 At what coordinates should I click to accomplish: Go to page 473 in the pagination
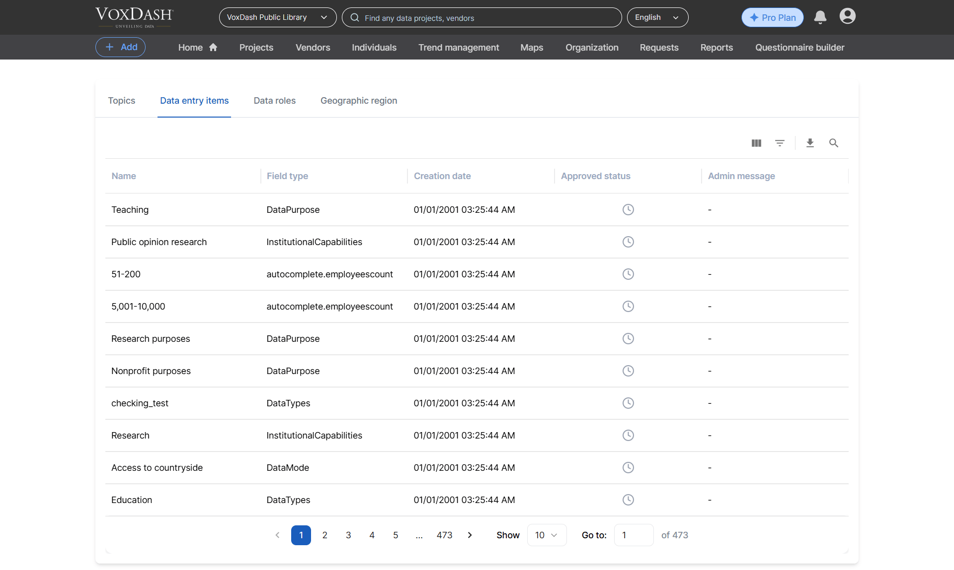444,535
